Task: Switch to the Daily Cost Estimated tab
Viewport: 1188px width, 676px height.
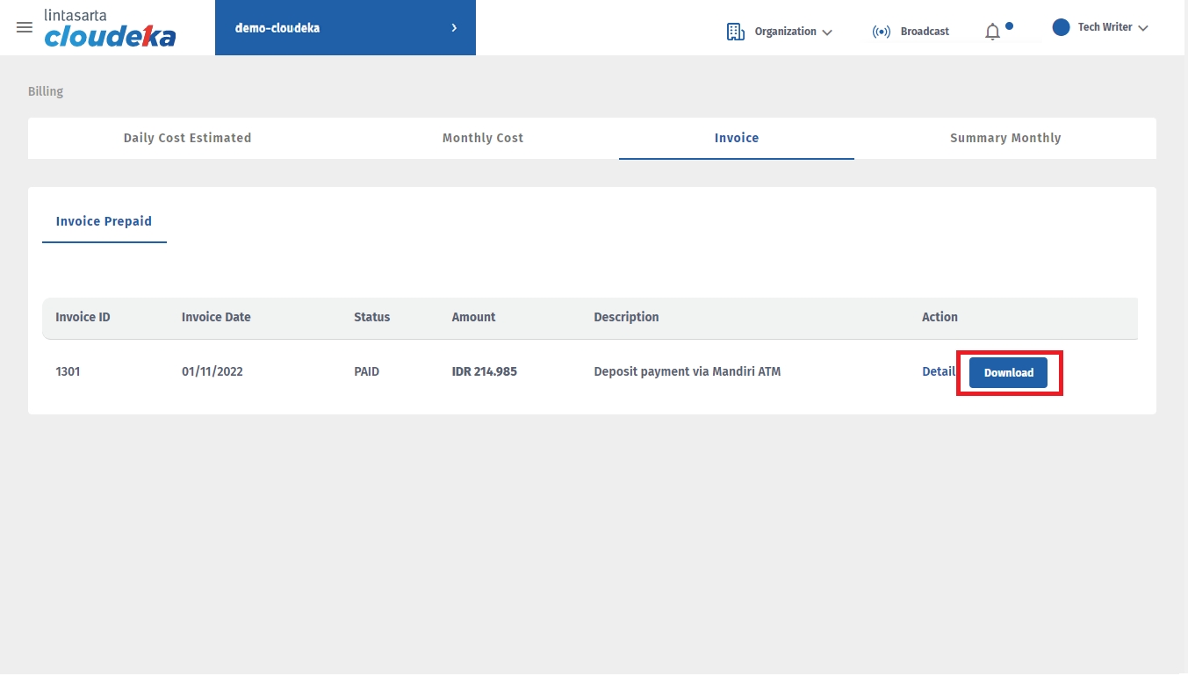Action: [187, 138]
